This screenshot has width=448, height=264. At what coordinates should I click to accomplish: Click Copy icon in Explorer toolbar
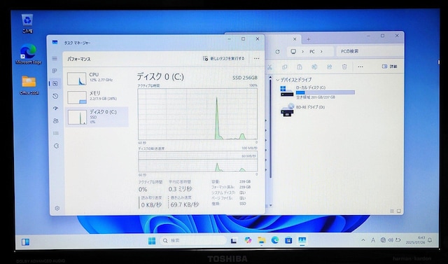pyautogui.click(x=285, y=67)
